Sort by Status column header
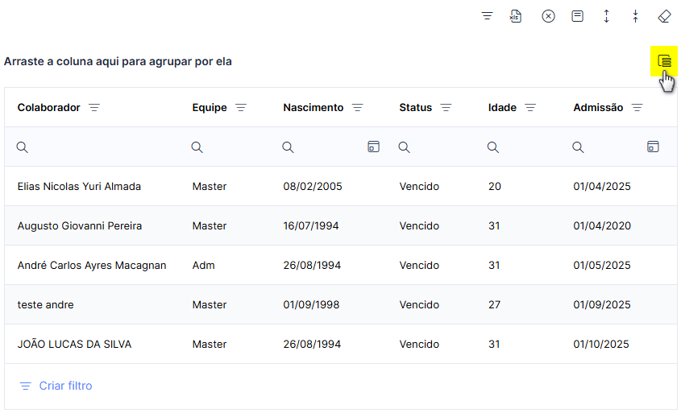The width and height of the screenshot is (681, 413). click(x=416, y=108)
